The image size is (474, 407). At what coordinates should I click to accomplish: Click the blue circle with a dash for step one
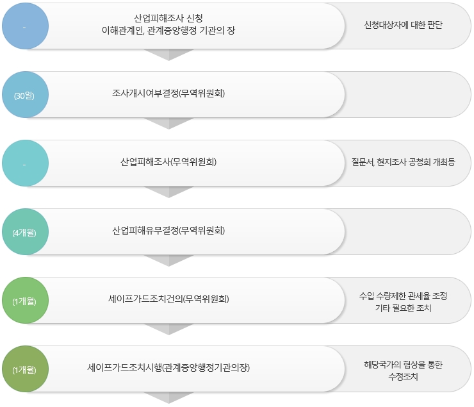pos(25,26)
